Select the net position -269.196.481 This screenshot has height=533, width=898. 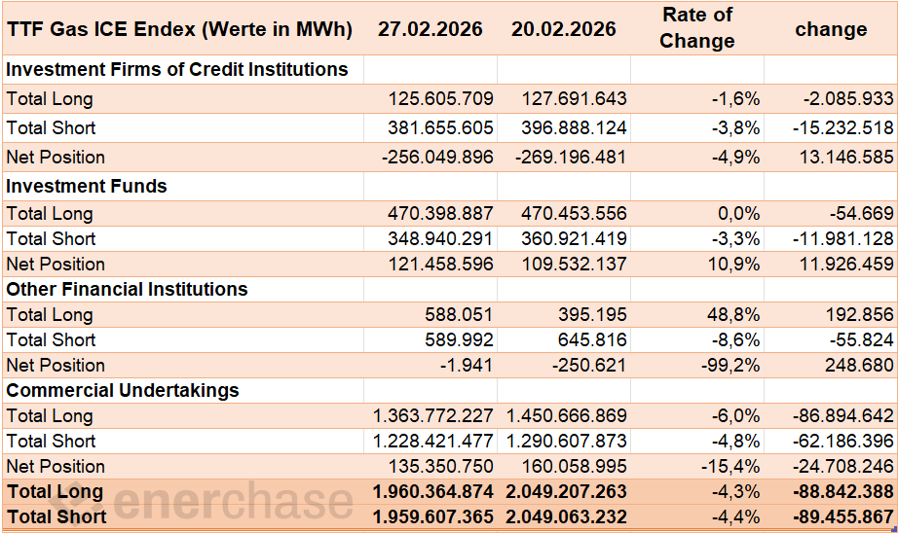(x=571, y=157)
